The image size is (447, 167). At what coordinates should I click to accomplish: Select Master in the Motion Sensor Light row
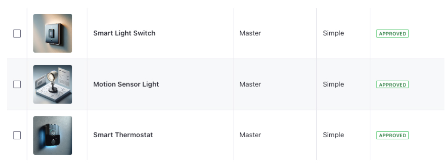click(250, 84)
